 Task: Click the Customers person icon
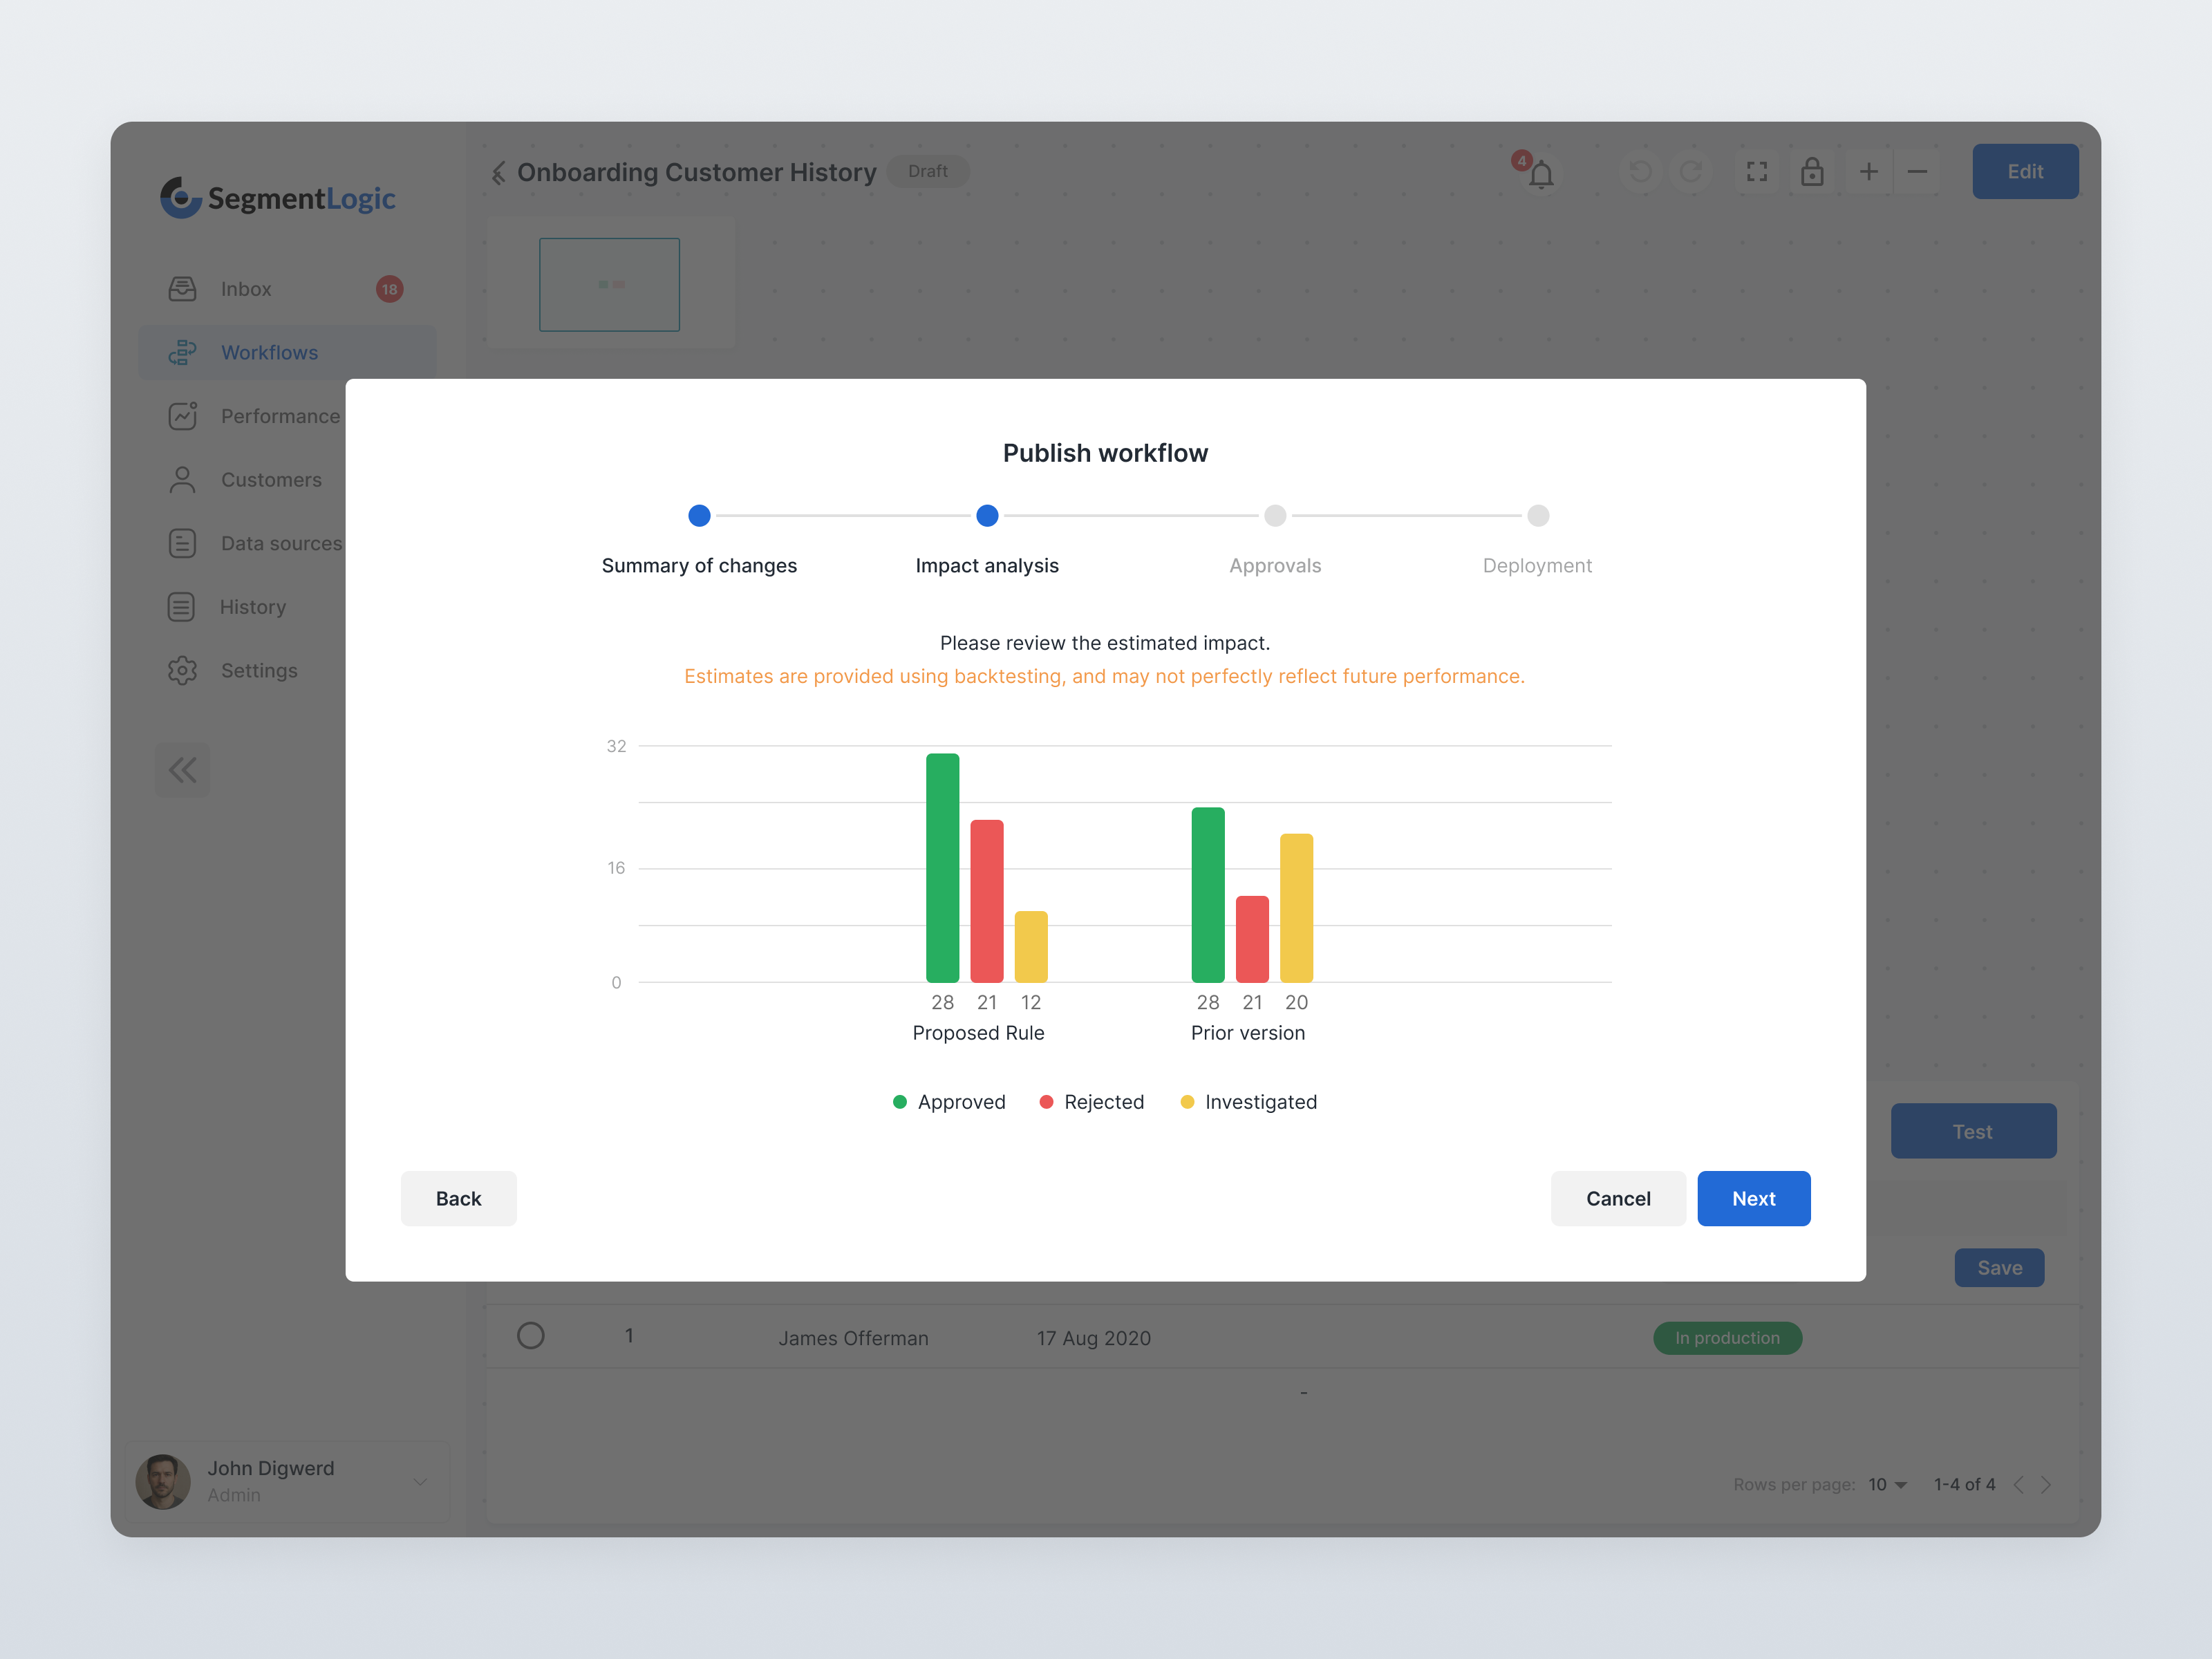(182, 480)
